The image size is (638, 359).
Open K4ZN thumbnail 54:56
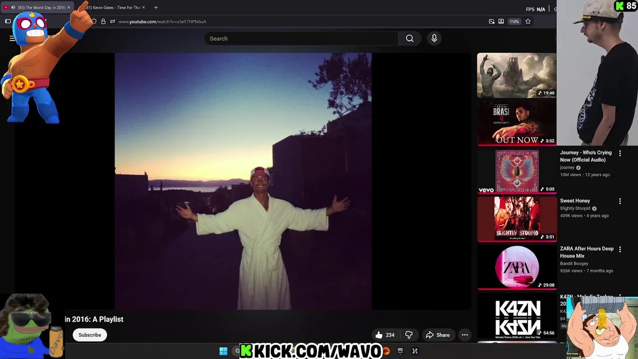tap(517, 315)
